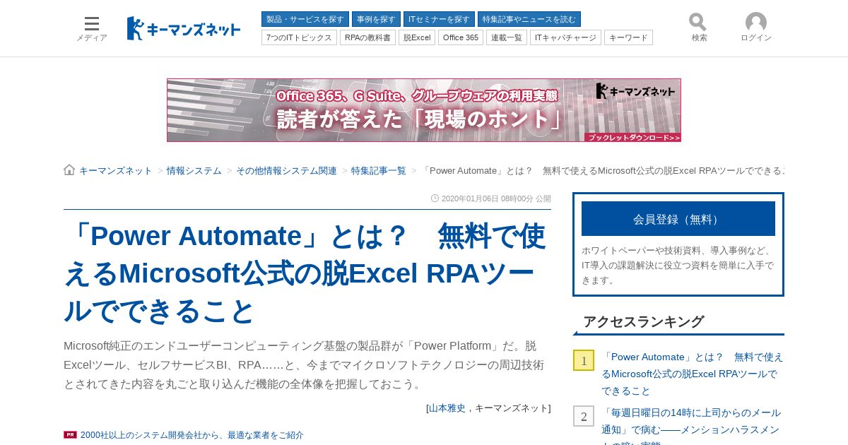Click the article summary paragraph starting Microsoft純正
This screenshot has height=445, width=848.
tap(304, 365)
